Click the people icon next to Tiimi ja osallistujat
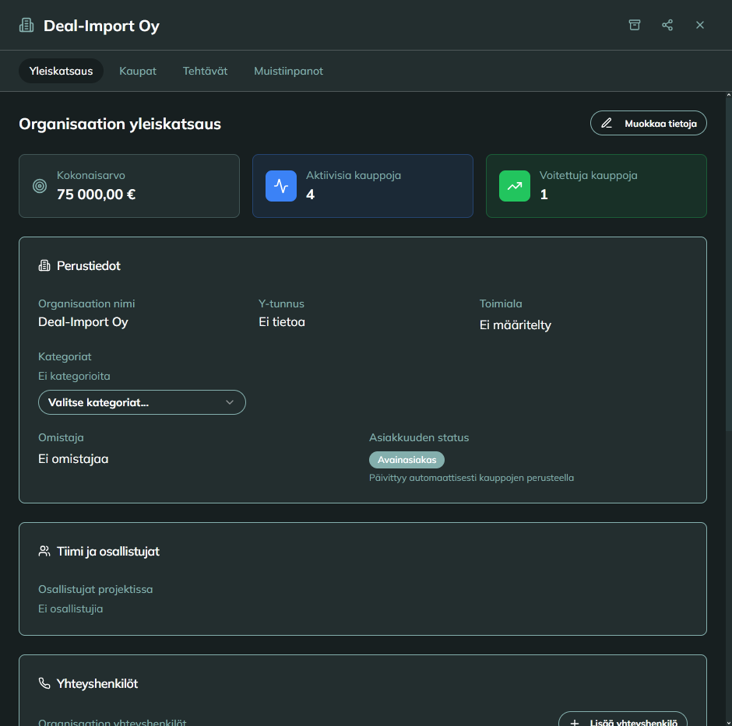Screen dimensions: 732x726 44,551
